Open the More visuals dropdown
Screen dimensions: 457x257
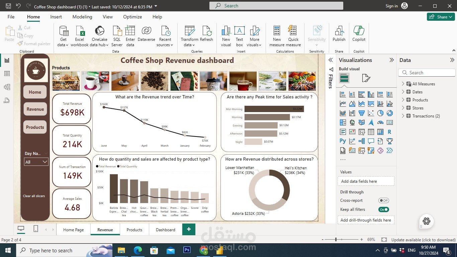tap(254, 36)
